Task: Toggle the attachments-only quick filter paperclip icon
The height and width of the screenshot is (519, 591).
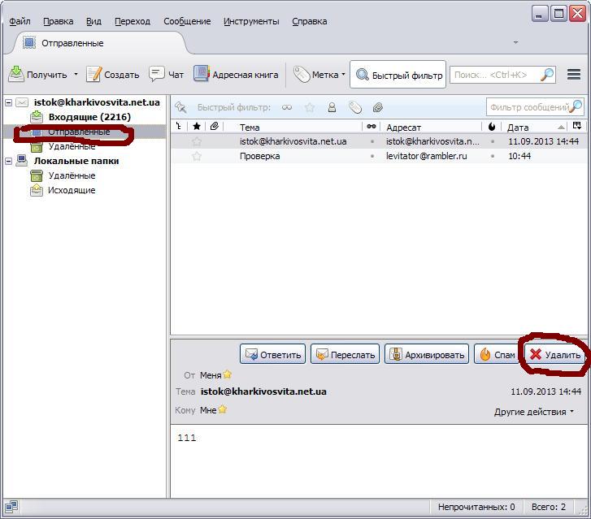Action: [x=378, y=108]
